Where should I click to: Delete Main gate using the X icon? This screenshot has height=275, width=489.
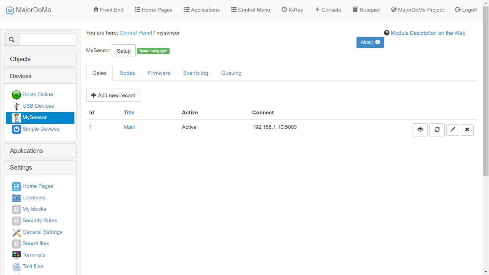coord(467,130)
